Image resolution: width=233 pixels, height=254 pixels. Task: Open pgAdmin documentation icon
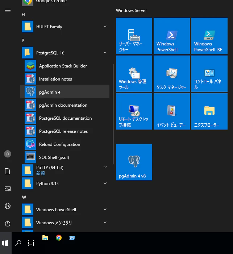30,105
